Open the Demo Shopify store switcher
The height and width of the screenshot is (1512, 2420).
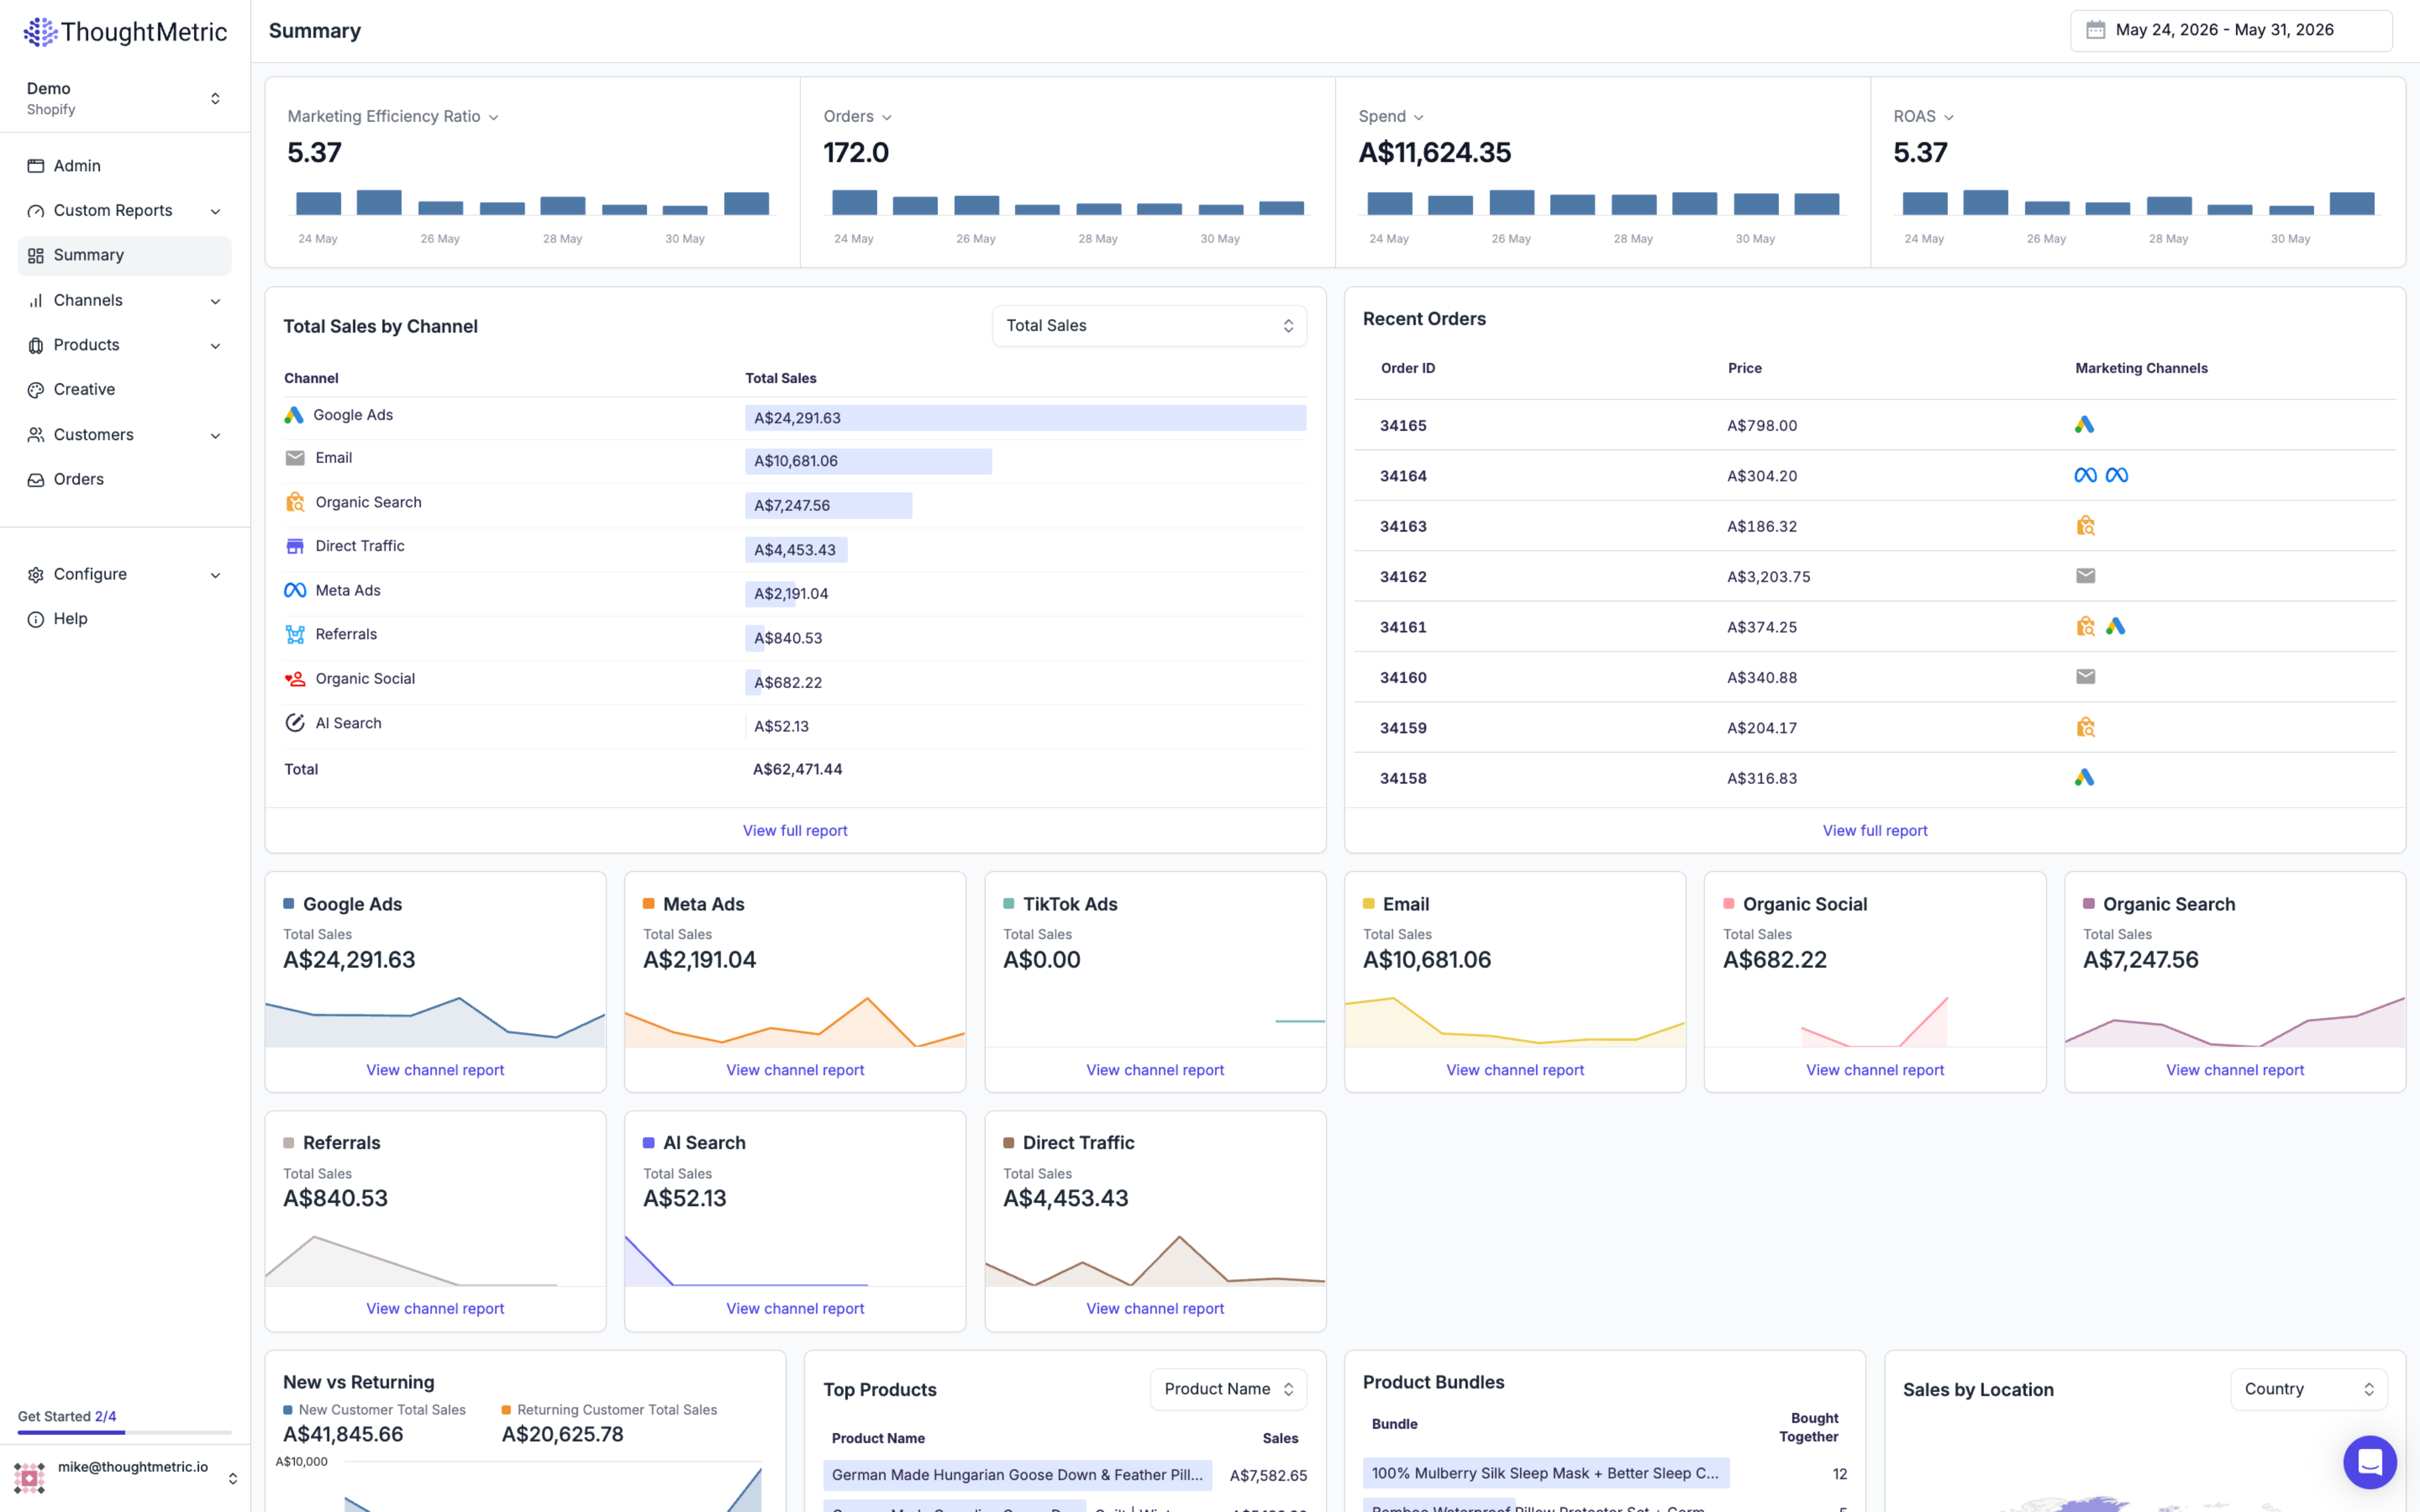point(124,98)
